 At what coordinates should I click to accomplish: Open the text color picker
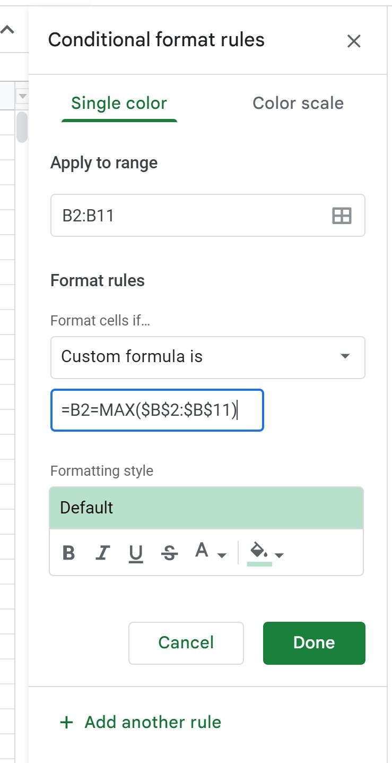(210, 552)
